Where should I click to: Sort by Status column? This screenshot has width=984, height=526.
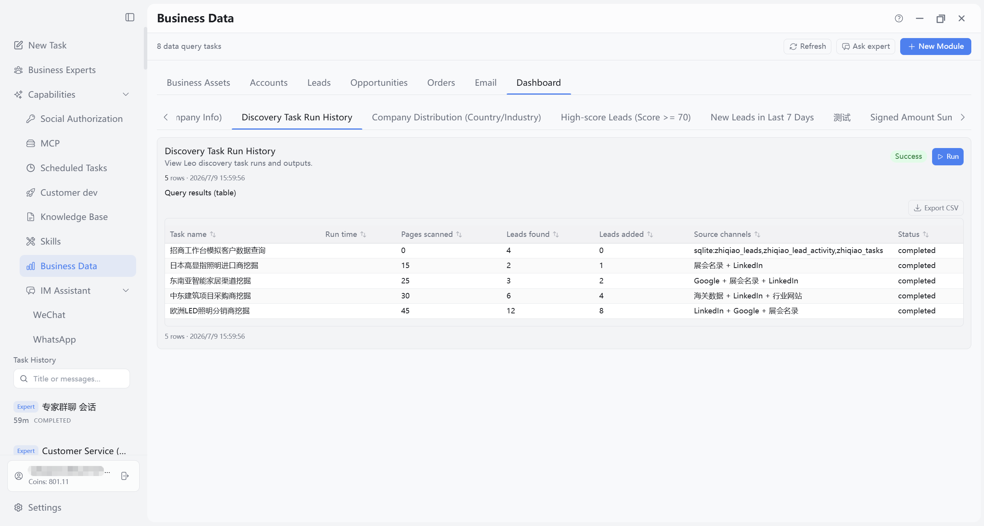[926, 234]
